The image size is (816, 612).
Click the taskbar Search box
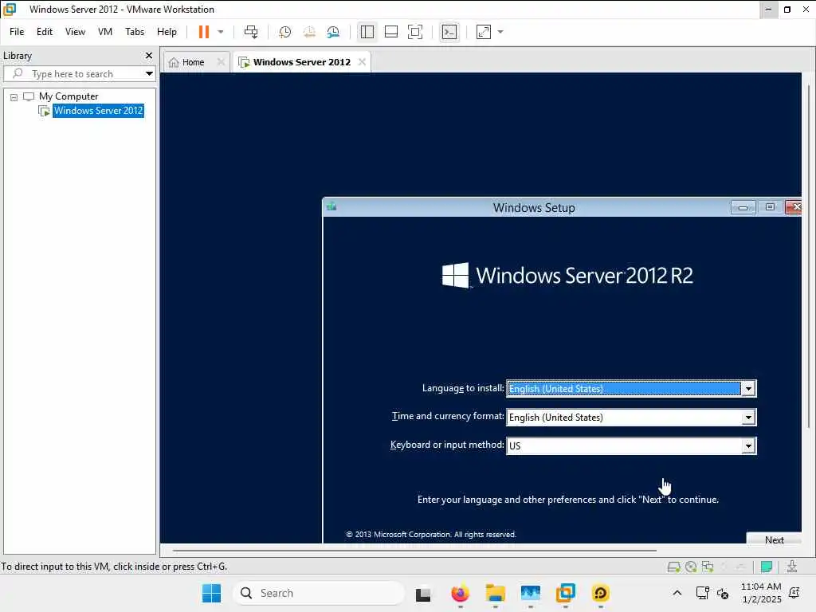pos(318,593)
